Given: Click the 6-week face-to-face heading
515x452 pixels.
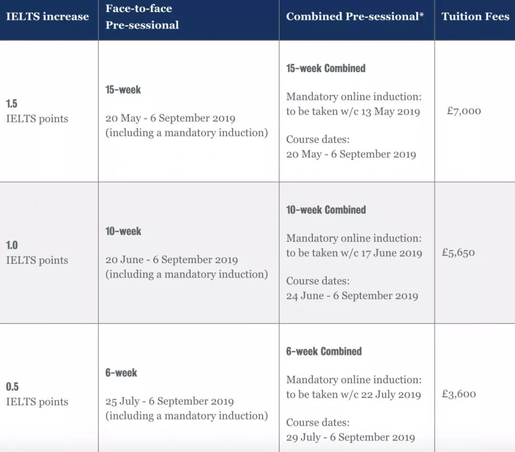Looking at the screenshot, I should click(x=121, y=373).
